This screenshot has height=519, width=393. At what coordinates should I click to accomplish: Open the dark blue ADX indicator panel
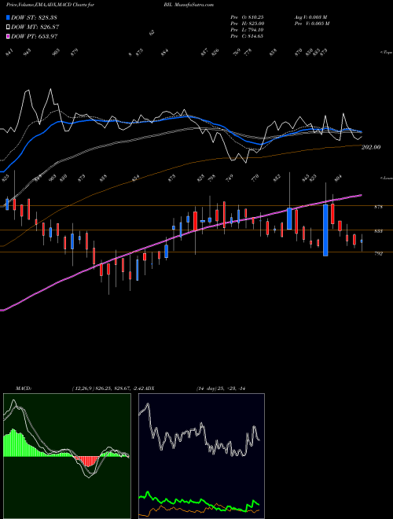click(201, 456)
